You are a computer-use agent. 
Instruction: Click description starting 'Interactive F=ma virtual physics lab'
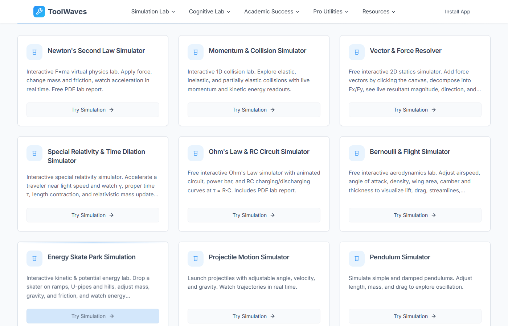(x=89, y=80)
